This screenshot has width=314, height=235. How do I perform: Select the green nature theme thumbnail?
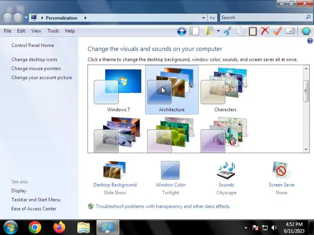[x=171, y=135]
